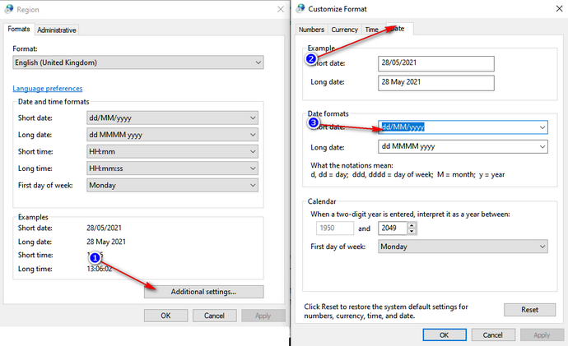Switch to the Formats tab
This screenshot has height=346, width=568.
19,29
